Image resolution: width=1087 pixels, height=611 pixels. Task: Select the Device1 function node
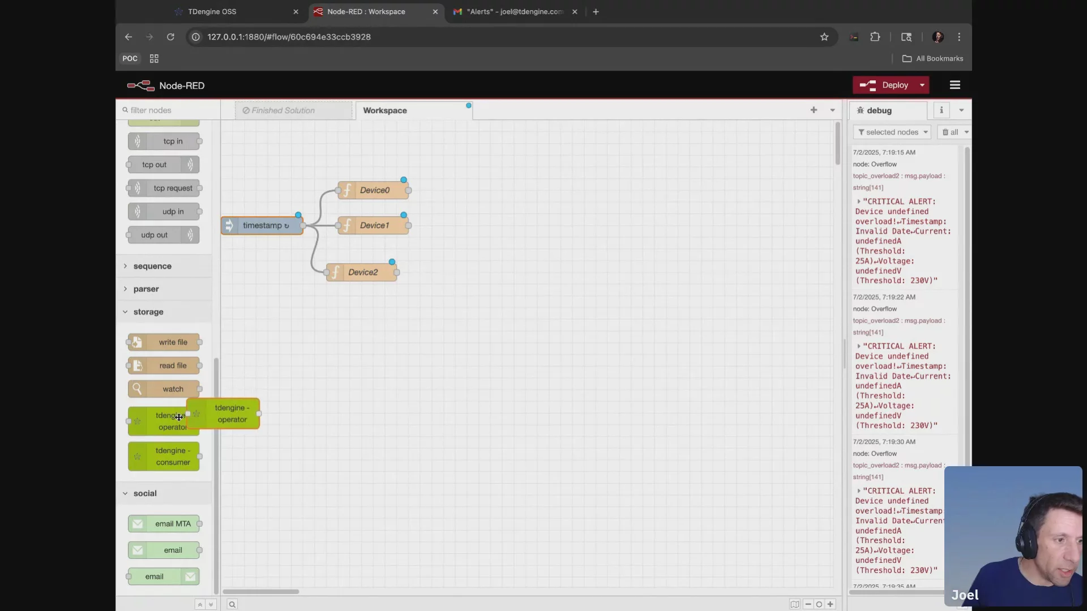(373, 225)
